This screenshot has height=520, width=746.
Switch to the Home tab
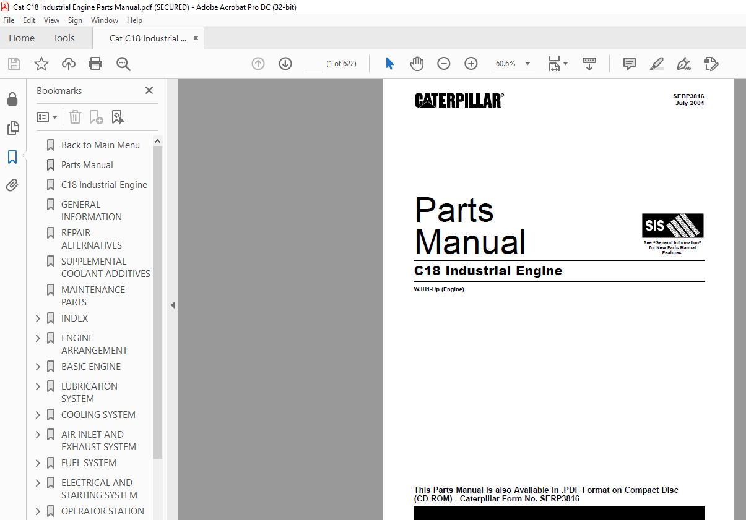[22, 38]
